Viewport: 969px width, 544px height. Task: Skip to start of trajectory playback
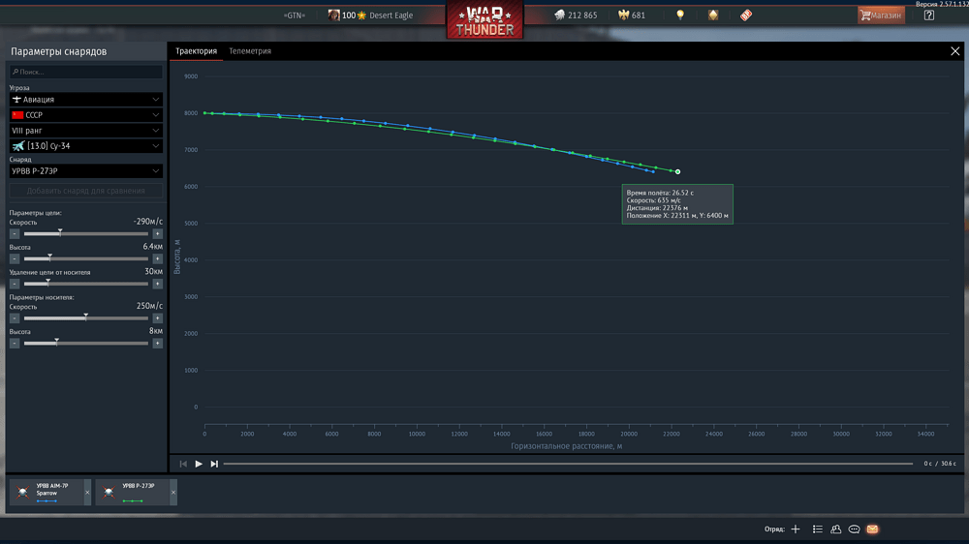[183, 464]
